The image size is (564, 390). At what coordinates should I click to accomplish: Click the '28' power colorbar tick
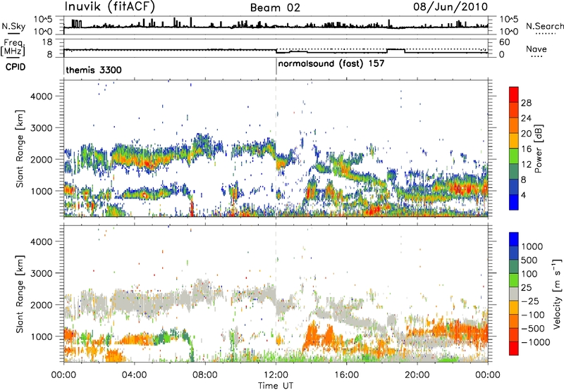pyautogui.click(x=526, y=103)
